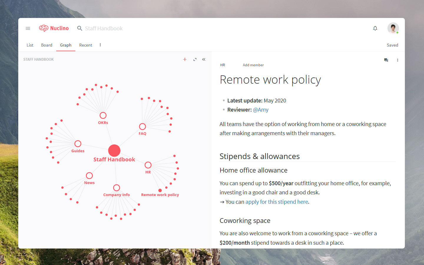Switch to the List view
This screenshot has height=265, width=424.
pyautogui.click(x=30, y=45)
